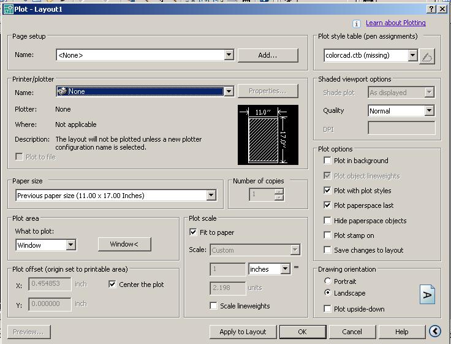Select Landscape orientation
The image size is (451, 344).
click(327, 292)
